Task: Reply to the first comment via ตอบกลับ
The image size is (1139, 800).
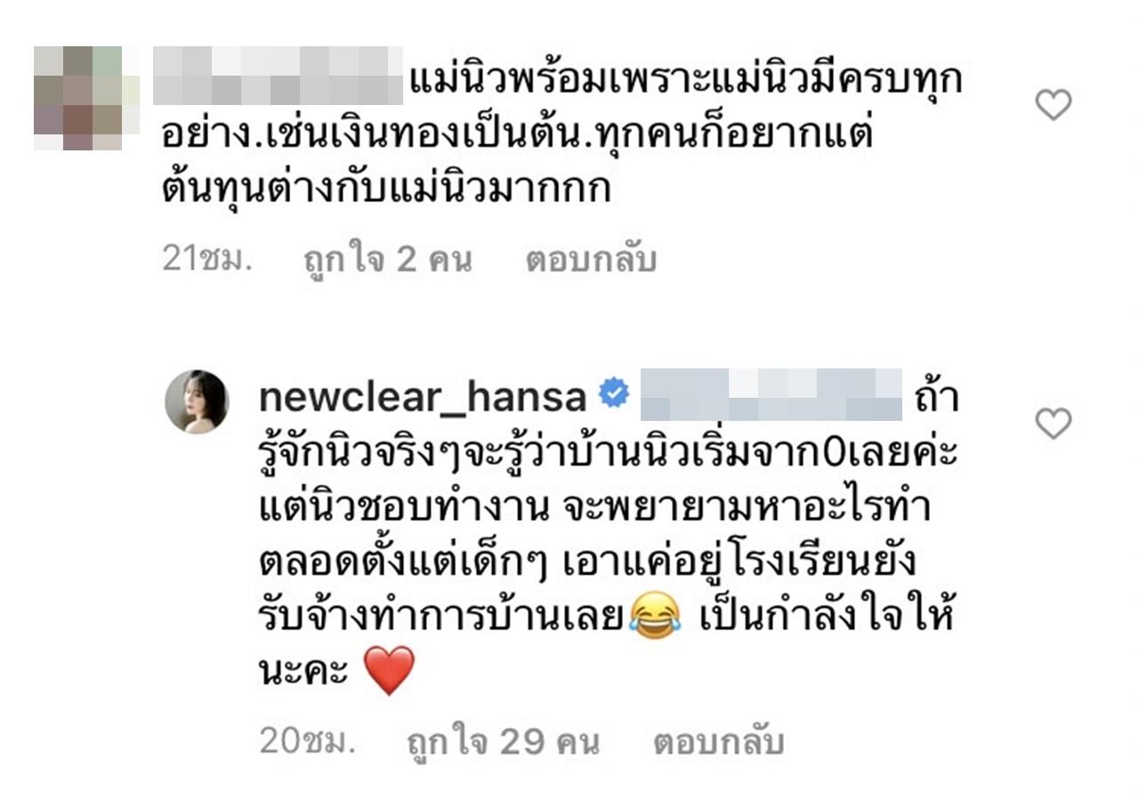Action: pyautogui.click(x=591, y=259)
